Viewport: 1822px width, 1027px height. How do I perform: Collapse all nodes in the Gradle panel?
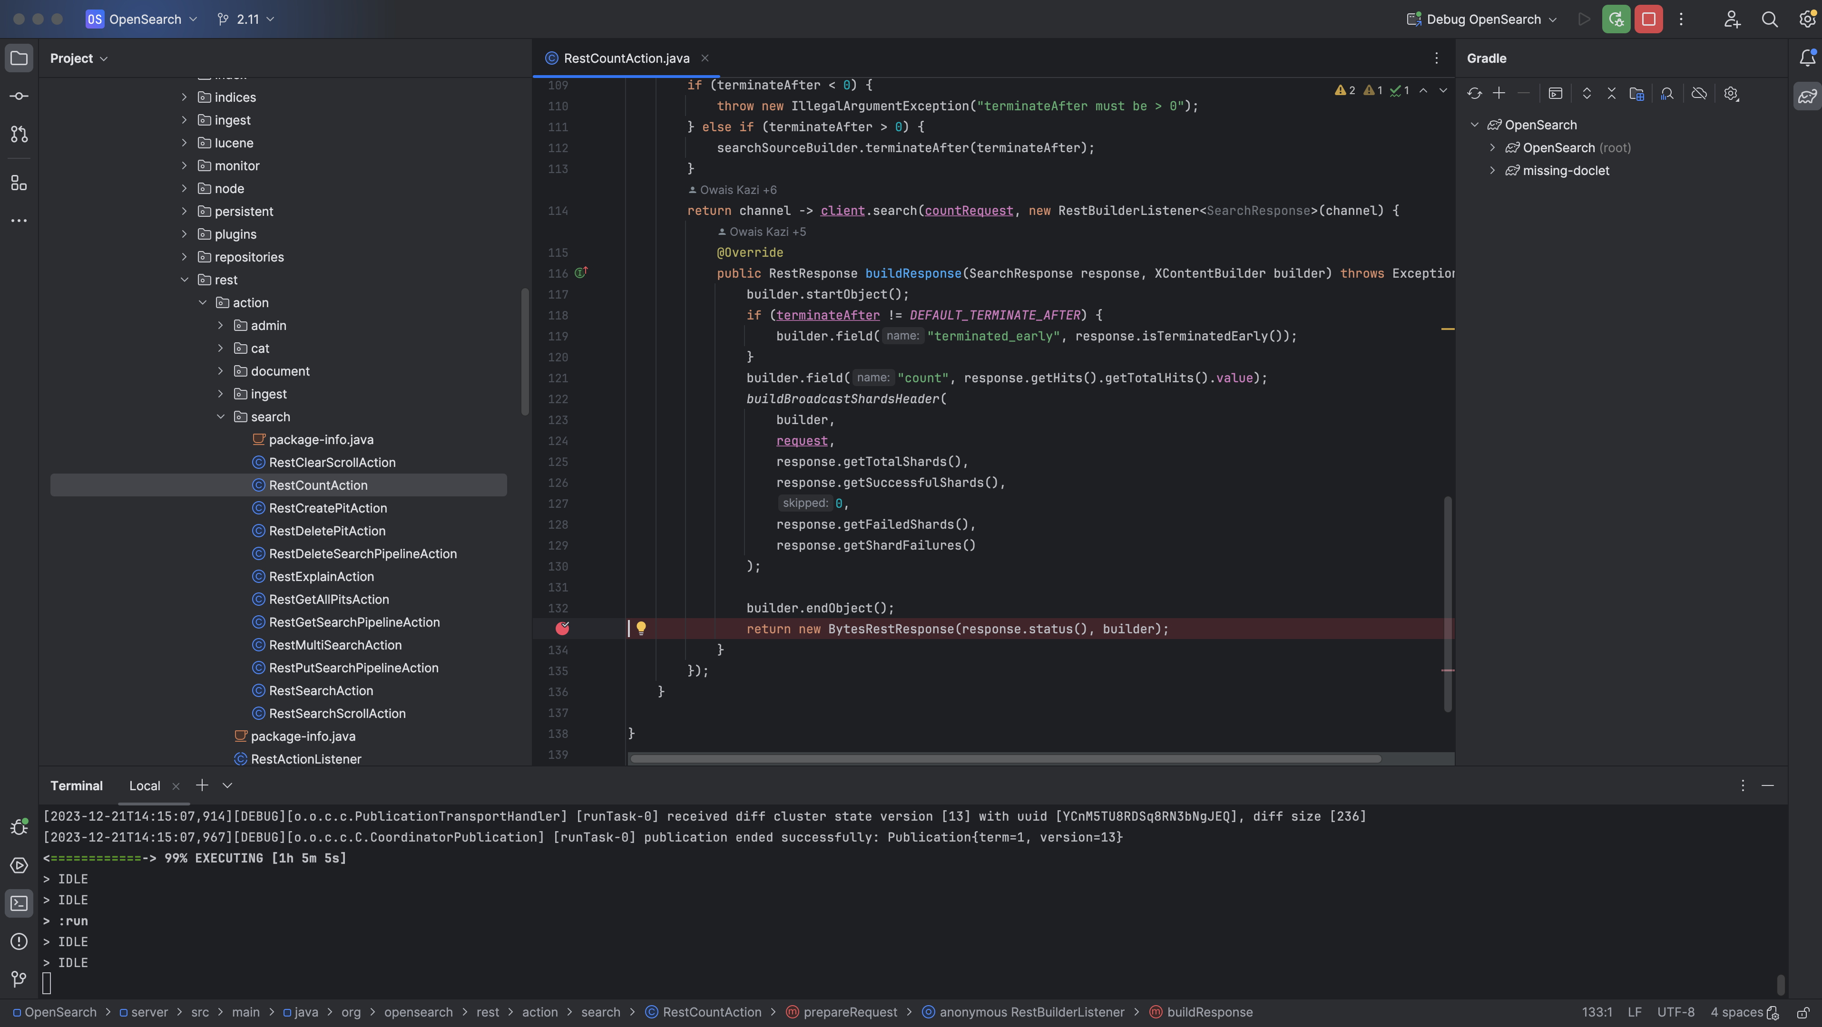[x=1612, y=93]
